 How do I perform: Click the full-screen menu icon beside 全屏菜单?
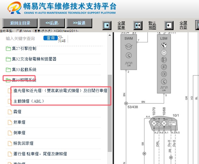pyautogui.click(x=107, y=25)
